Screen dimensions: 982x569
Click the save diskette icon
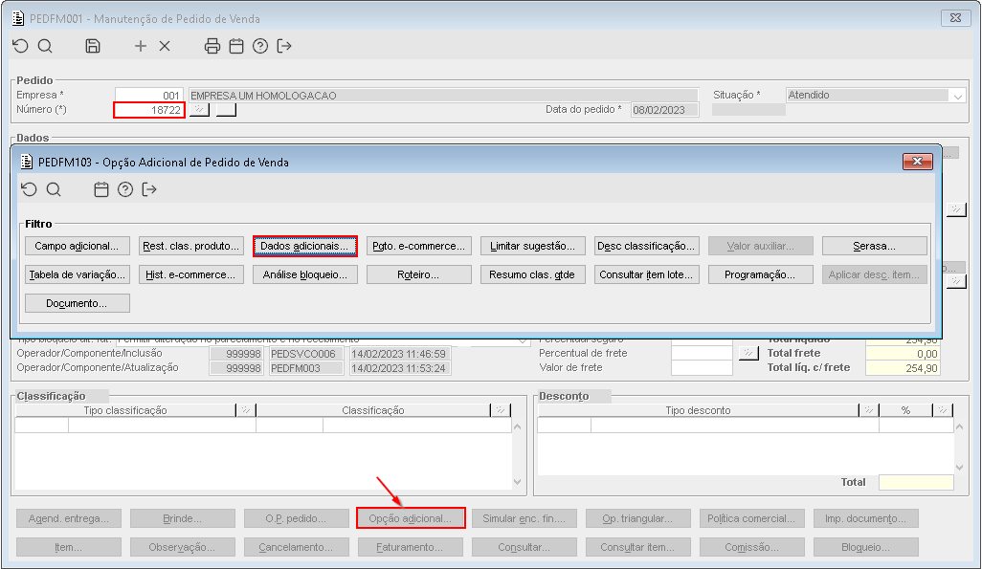click(x=93, y=46)
